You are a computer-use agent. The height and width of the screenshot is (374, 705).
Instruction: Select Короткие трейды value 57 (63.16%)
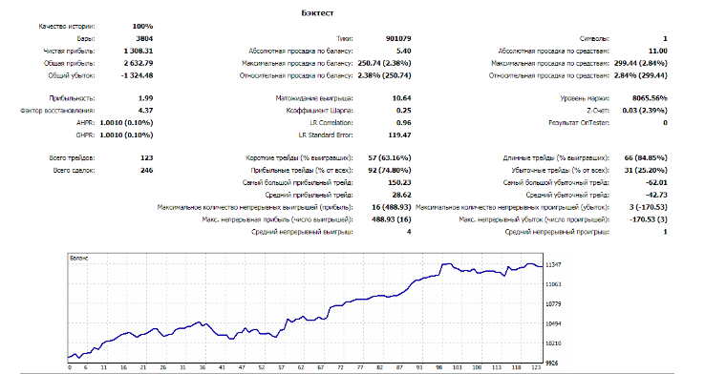click(390, 158)
